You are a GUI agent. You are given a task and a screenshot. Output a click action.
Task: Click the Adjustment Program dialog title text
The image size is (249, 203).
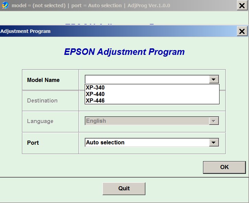click(x=25, y=31)
